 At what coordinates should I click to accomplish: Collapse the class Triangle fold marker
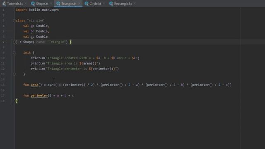(x=14, y=21)
